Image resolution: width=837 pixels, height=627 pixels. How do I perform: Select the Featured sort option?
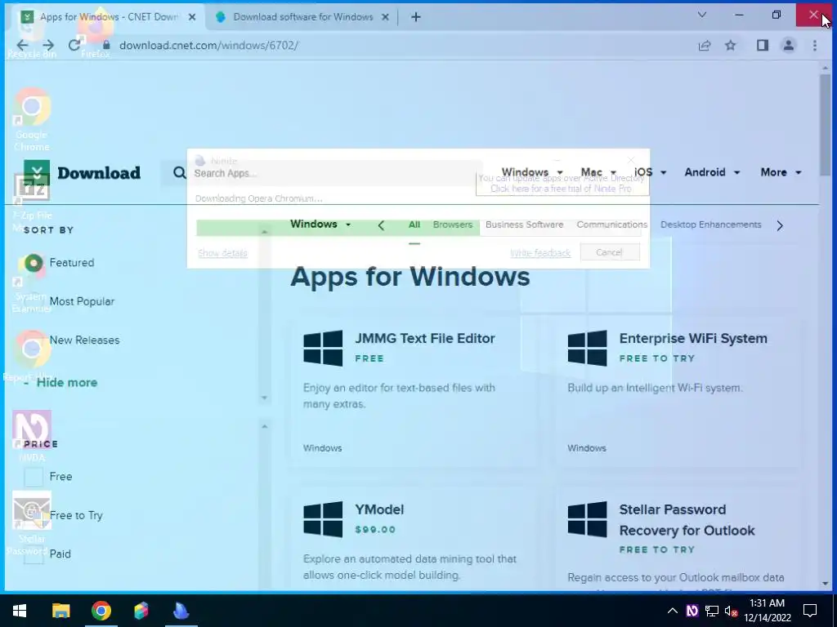pyautogui.click(x=72, y=263)
